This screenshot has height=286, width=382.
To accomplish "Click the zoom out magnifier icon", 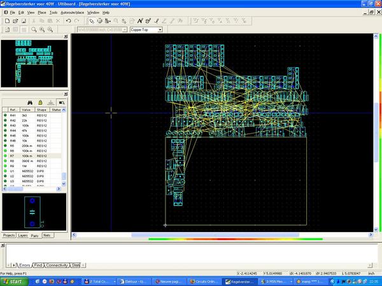I will (49, 29).
